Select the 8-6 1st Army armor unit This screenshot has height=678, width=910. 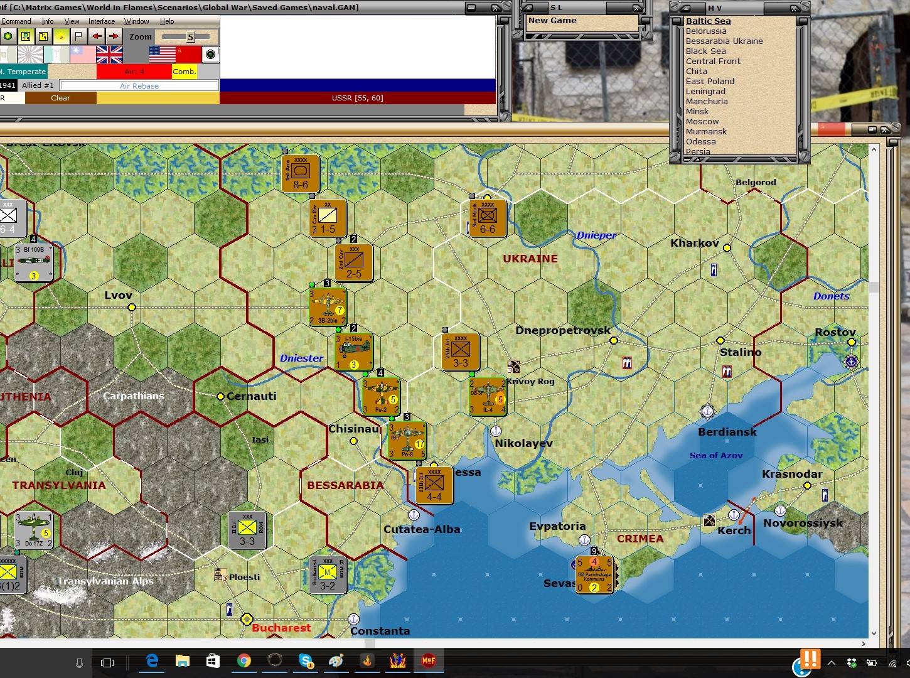301,173
